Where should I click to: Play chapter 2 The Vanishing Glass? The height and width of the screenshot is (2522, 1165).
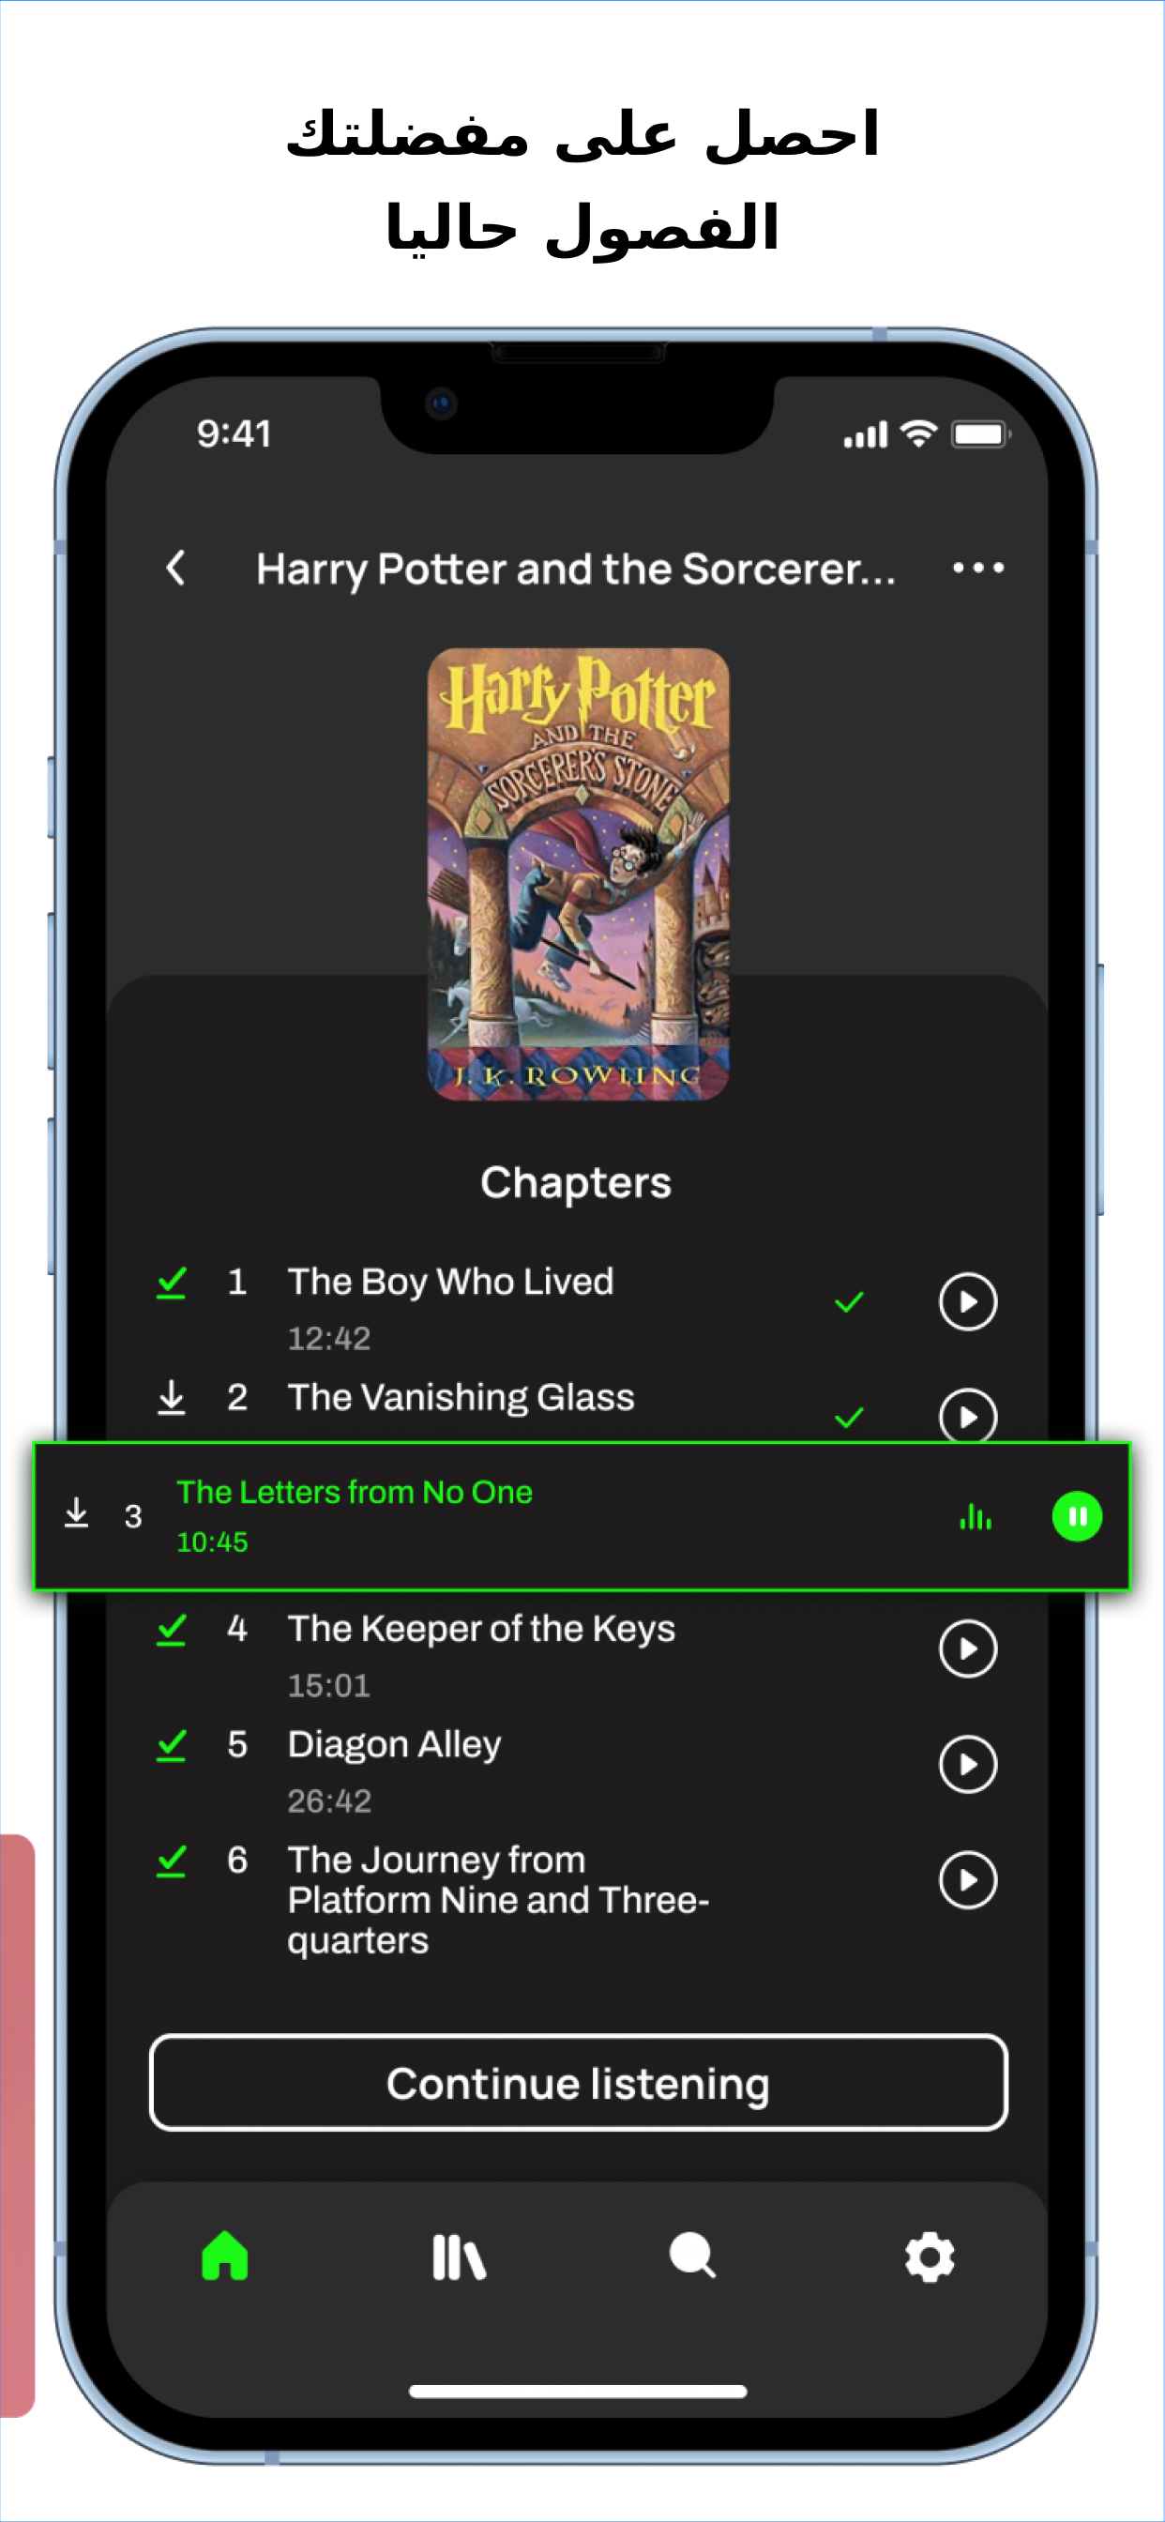tap(967, 1416)
